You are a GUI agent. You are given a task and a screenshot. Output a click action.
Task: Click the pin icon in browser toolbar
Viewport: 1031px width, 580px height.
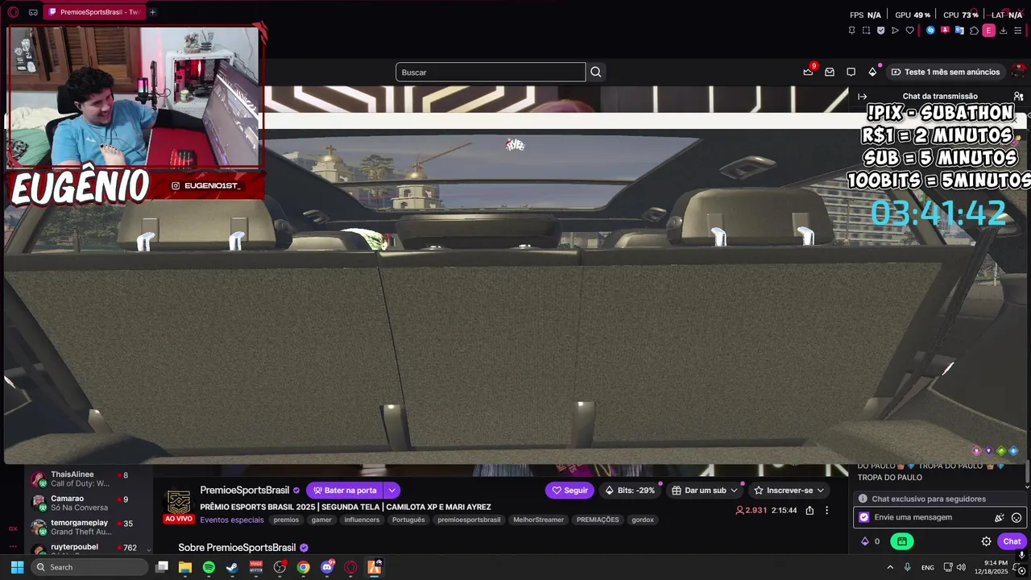[x=851, y=31]
